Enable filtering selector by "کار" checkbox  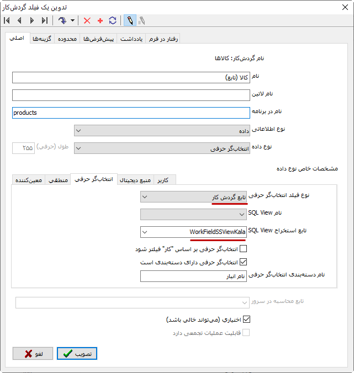[x=244, y=249]
